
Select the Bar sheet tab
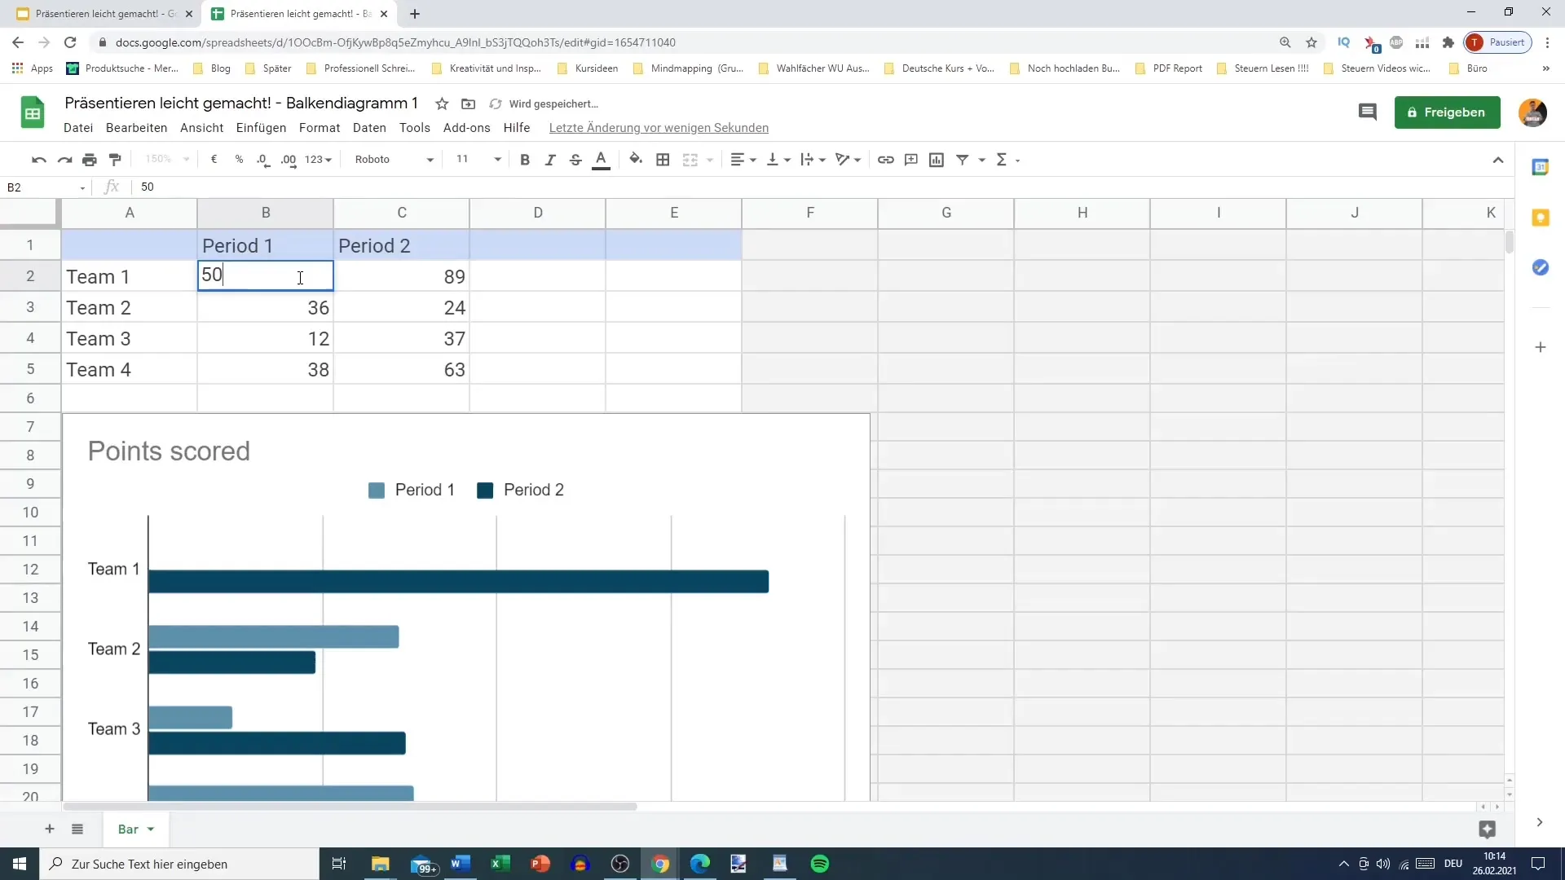[x=127, y=829]
